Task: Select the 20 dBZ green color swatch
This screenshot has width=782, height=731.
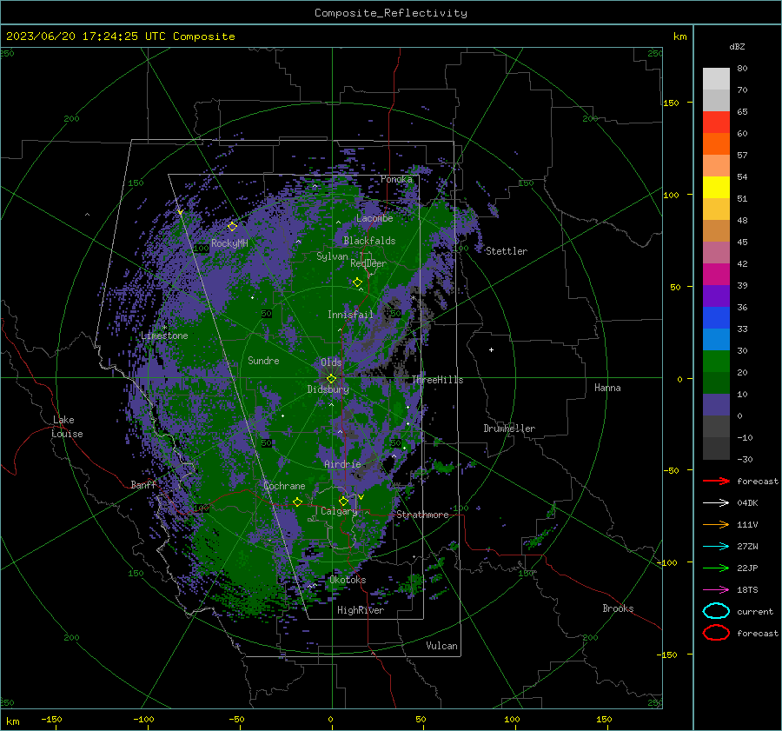Action: [x=716, y=382]
